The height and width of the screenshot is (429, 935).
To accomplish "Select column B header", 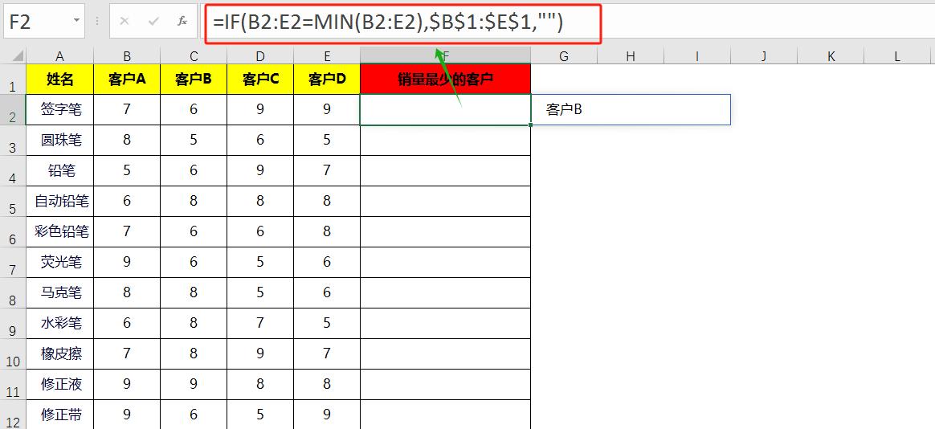I will click(x=127, y=56).
